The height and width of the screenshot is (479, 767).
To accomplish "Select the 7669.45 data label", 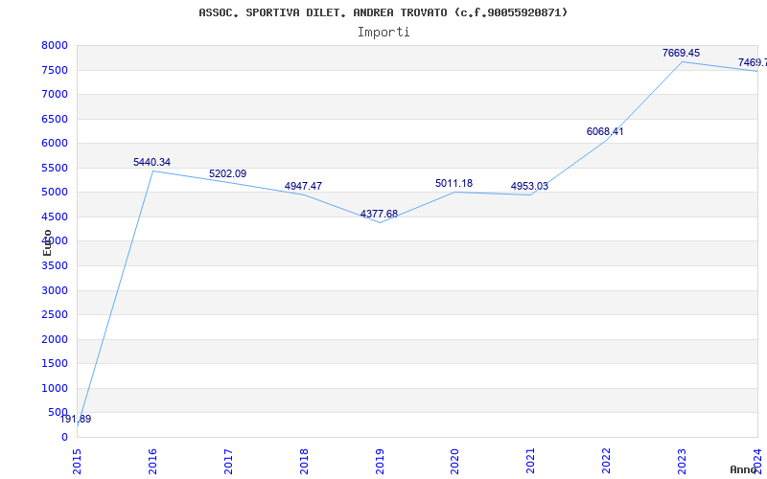I will [x=681, y=54].
